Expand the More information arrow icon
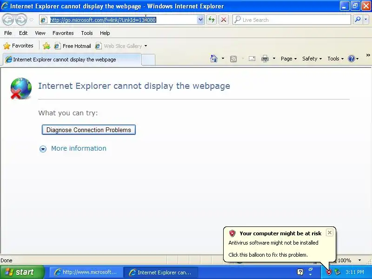372x279 pixels. pos(43,149)
